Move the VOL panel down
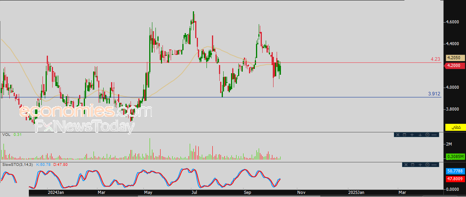 (x=420, y=135)
